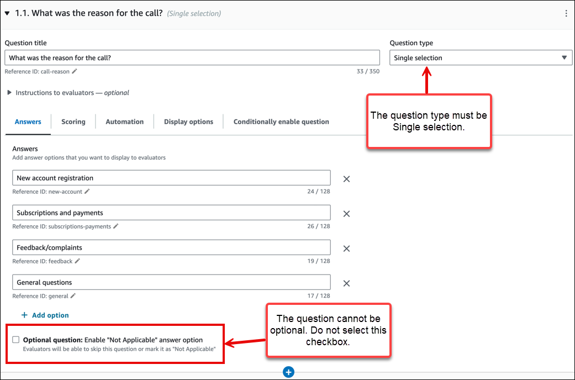
Task: Go to the Display options tab
Action: pyautogui.click(x=188, y=122)
